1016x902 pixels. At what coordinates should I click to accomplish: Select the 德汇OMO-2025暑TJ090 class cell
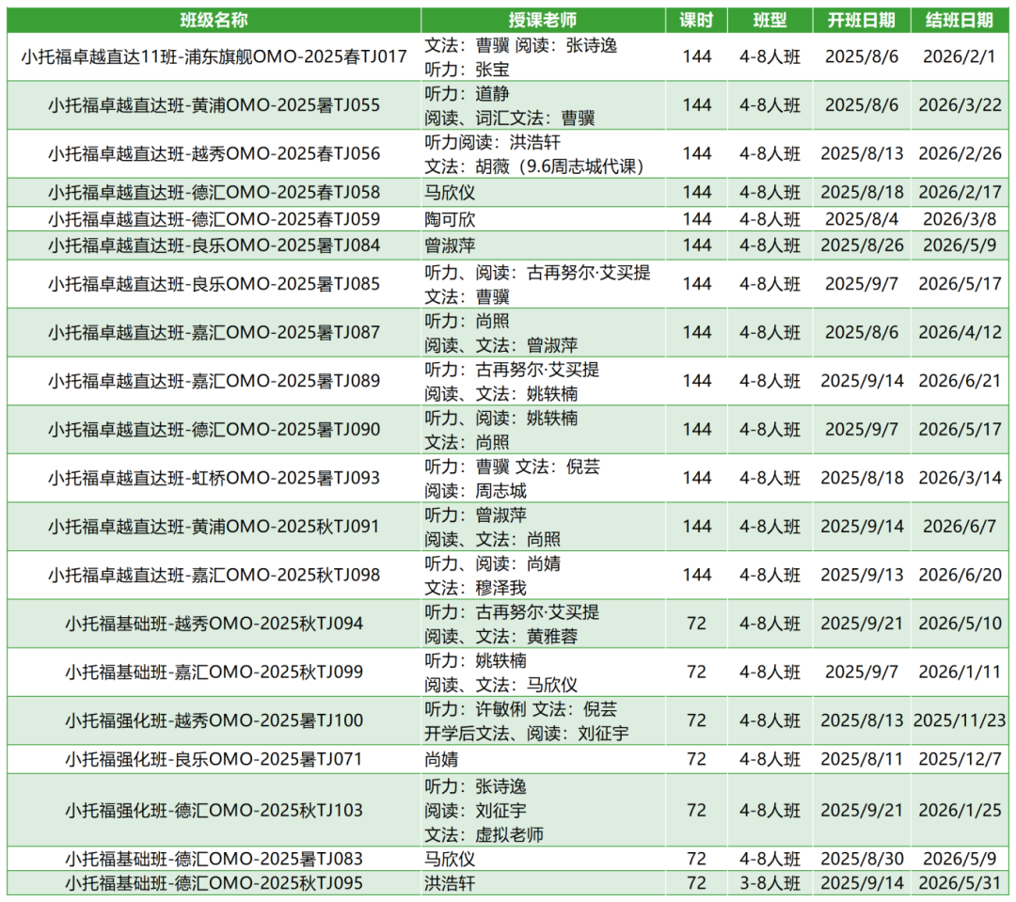(214, 430)
